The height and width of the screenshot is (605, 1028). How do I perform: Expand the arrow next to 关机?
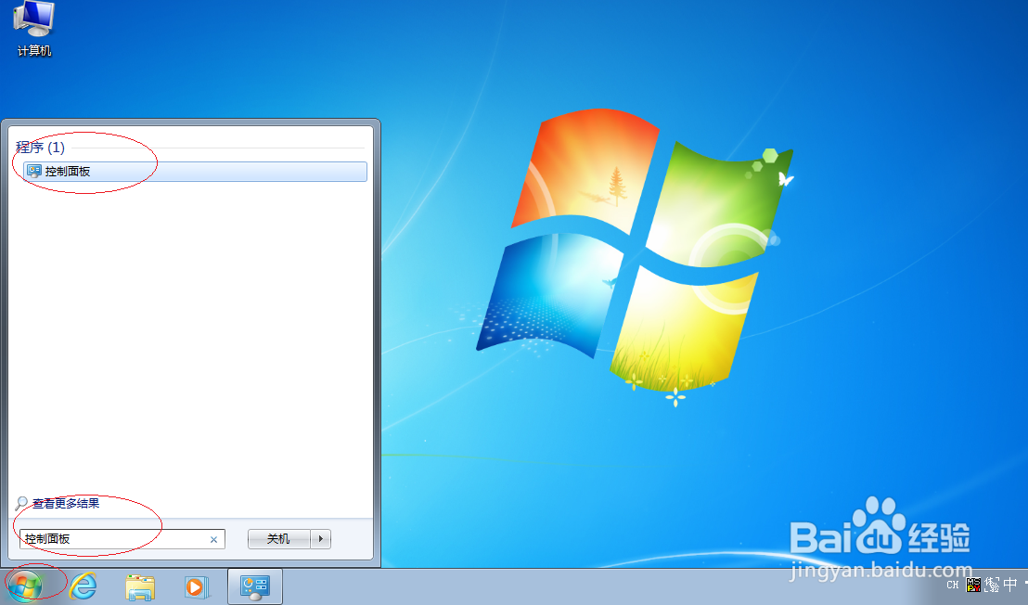pyautogui.click(x=321, y=539)
